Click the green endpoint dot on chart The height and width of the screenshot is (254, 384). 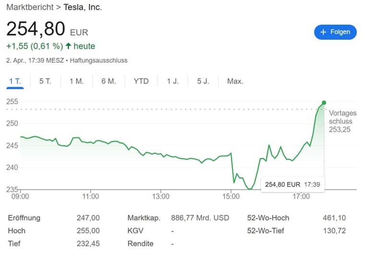[324, 102]
